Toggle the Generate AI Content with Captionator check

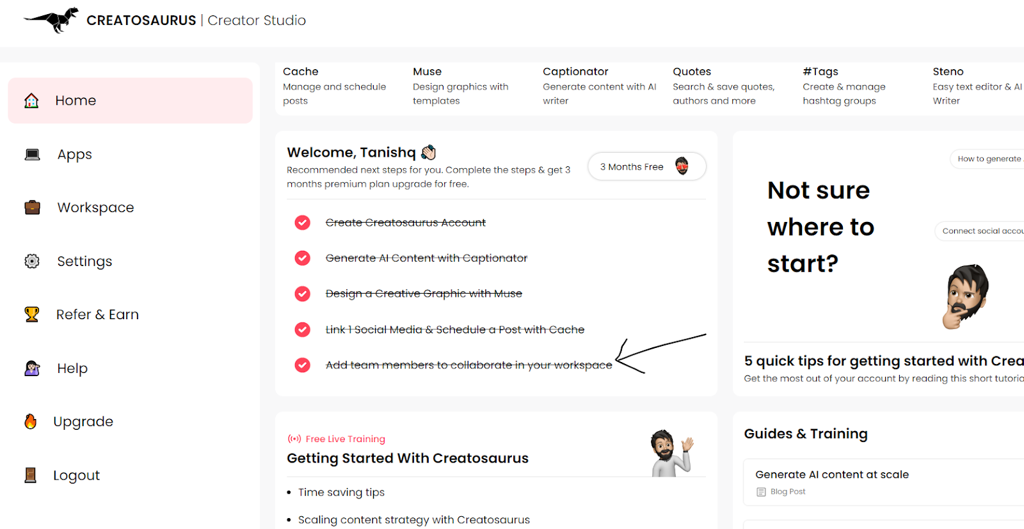click(x=302, y=258)
